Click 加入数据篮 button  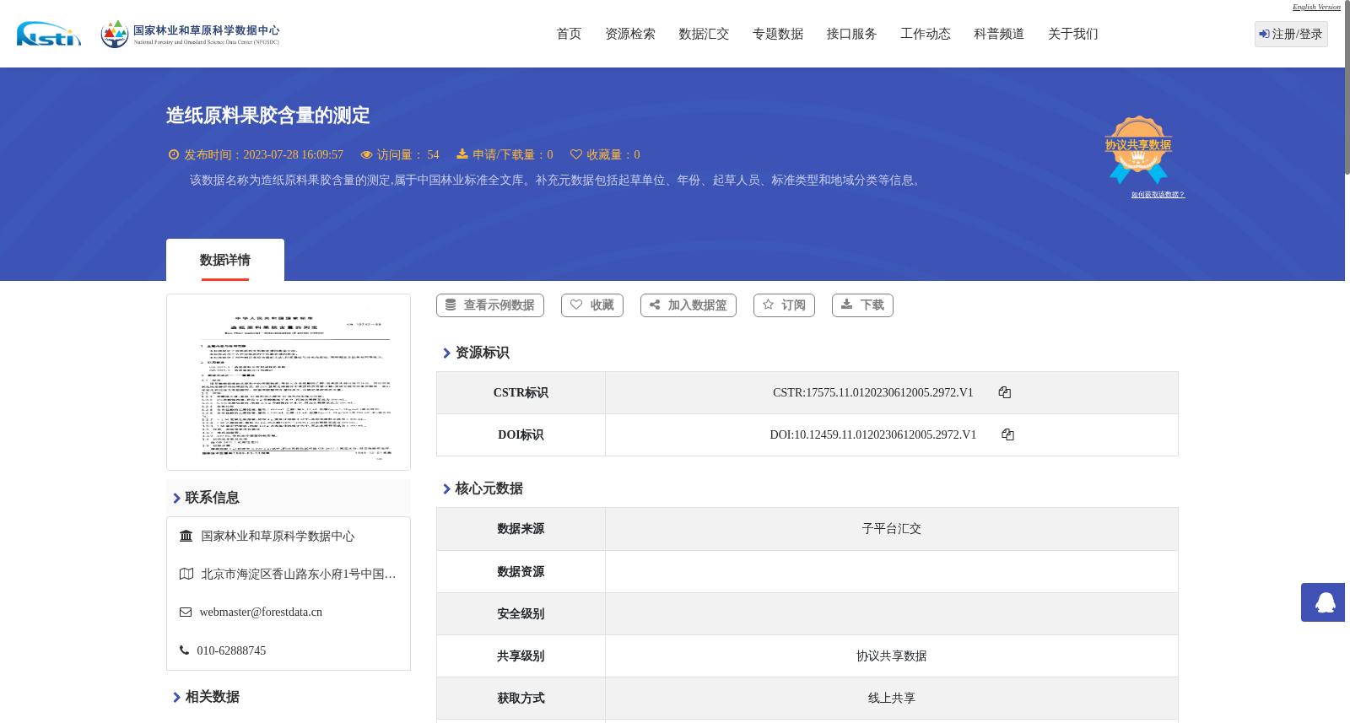[688, 305]
